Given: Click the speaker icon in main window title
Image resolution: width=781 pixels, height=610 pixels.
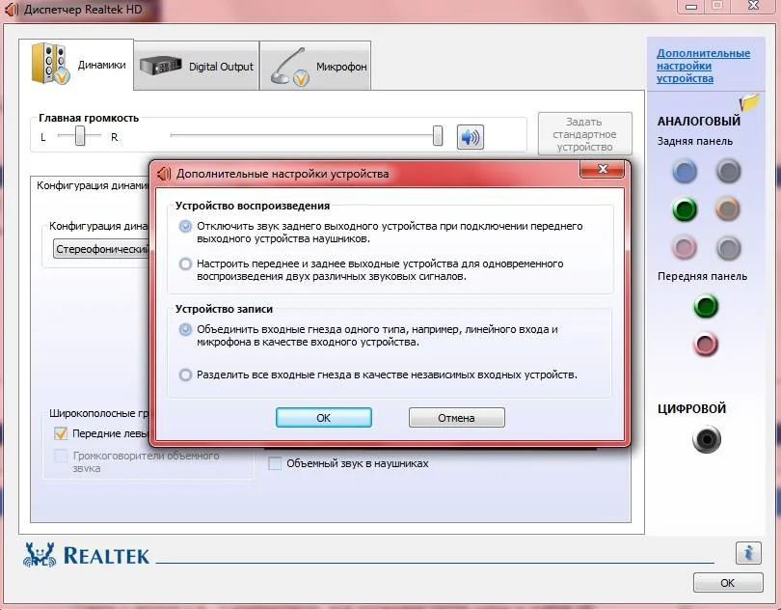Looking at the screenshot, I should coord(12,10).
